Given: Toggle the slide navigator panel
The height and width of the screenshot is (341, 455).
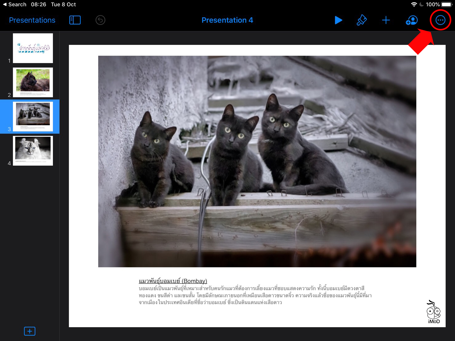Looking at the screenshot, I should pos(75,20).
